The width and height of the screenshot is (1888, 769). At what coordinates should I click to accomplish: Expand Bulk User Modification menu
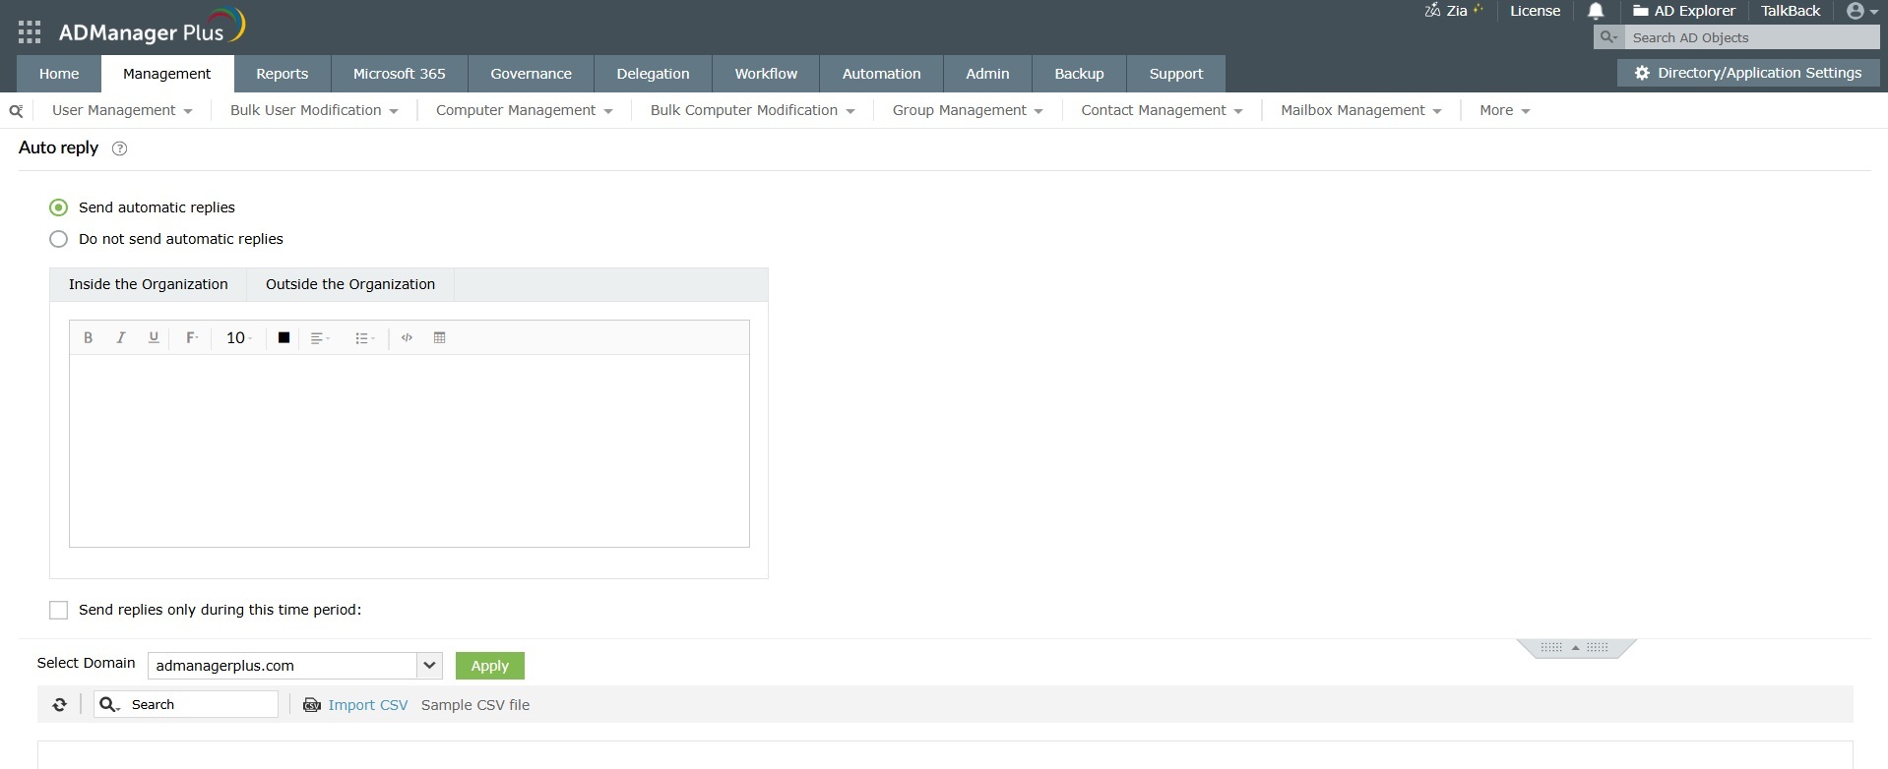(x=314, y=110)
